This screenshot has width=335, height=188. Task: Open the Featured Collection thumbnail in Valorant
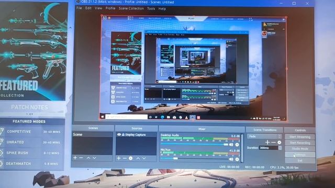click(x=33, y=51)
